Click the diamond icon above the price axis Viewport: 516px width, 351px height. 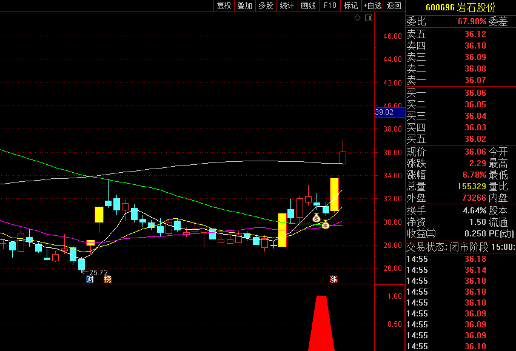click(358, 18)
